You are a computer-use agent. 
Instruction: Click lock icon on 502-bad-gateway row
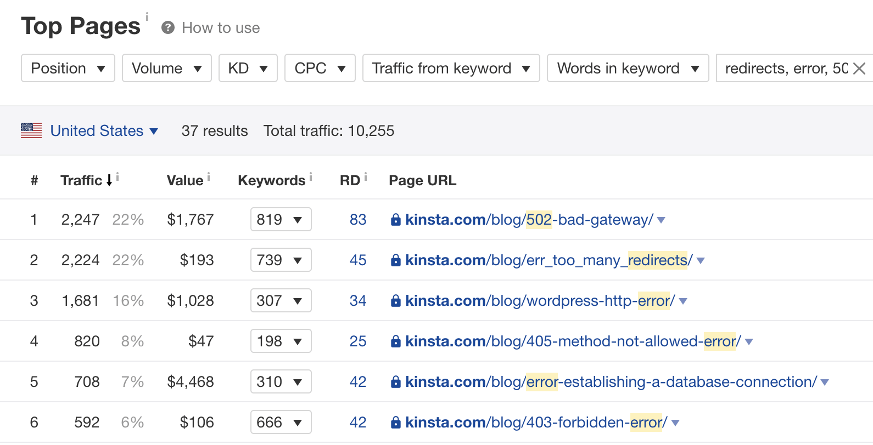pyautogui.click(x=395, y=220)
